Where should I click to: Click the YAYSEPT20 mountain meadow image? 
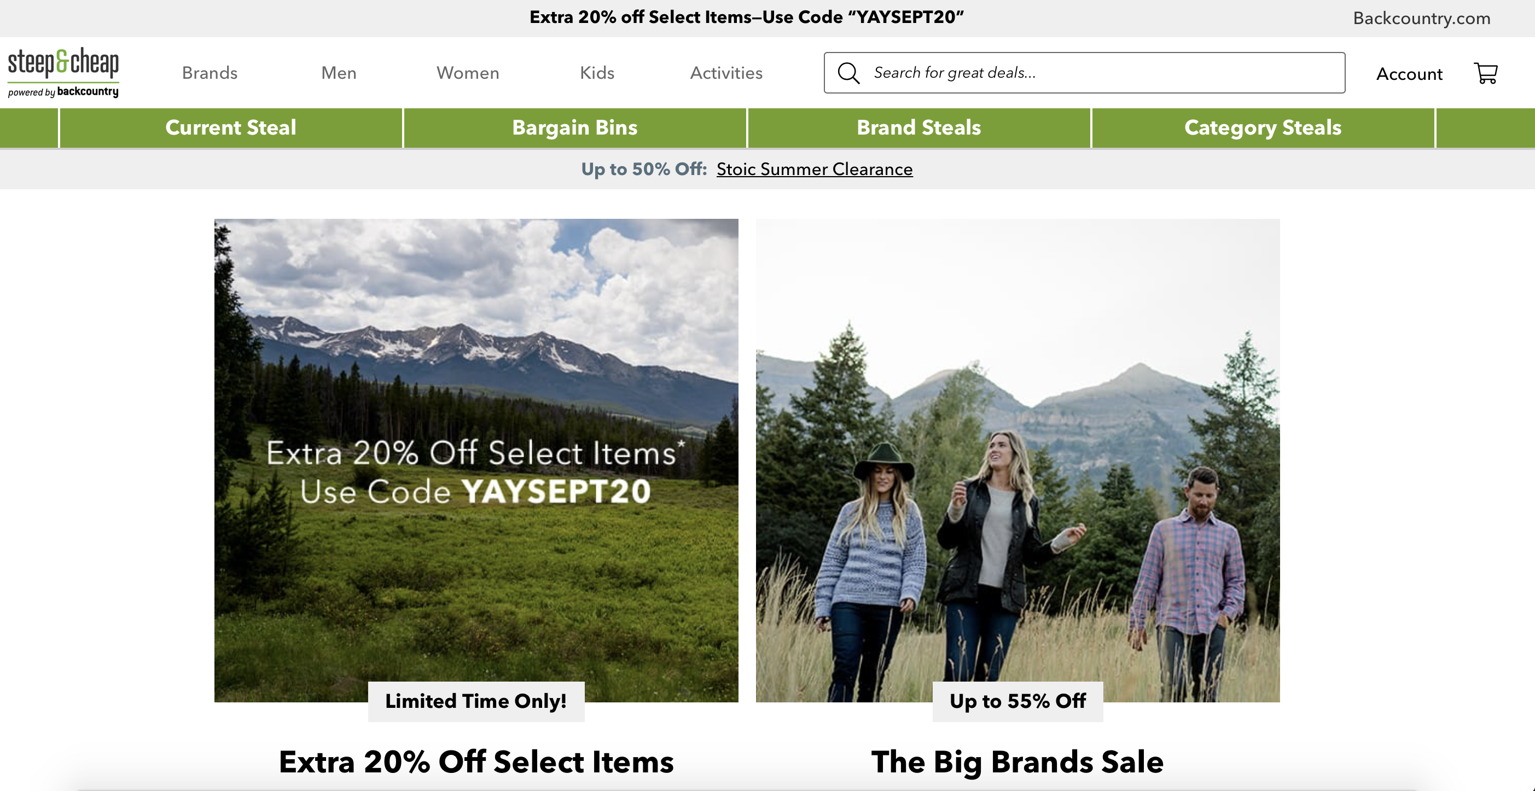476,460
